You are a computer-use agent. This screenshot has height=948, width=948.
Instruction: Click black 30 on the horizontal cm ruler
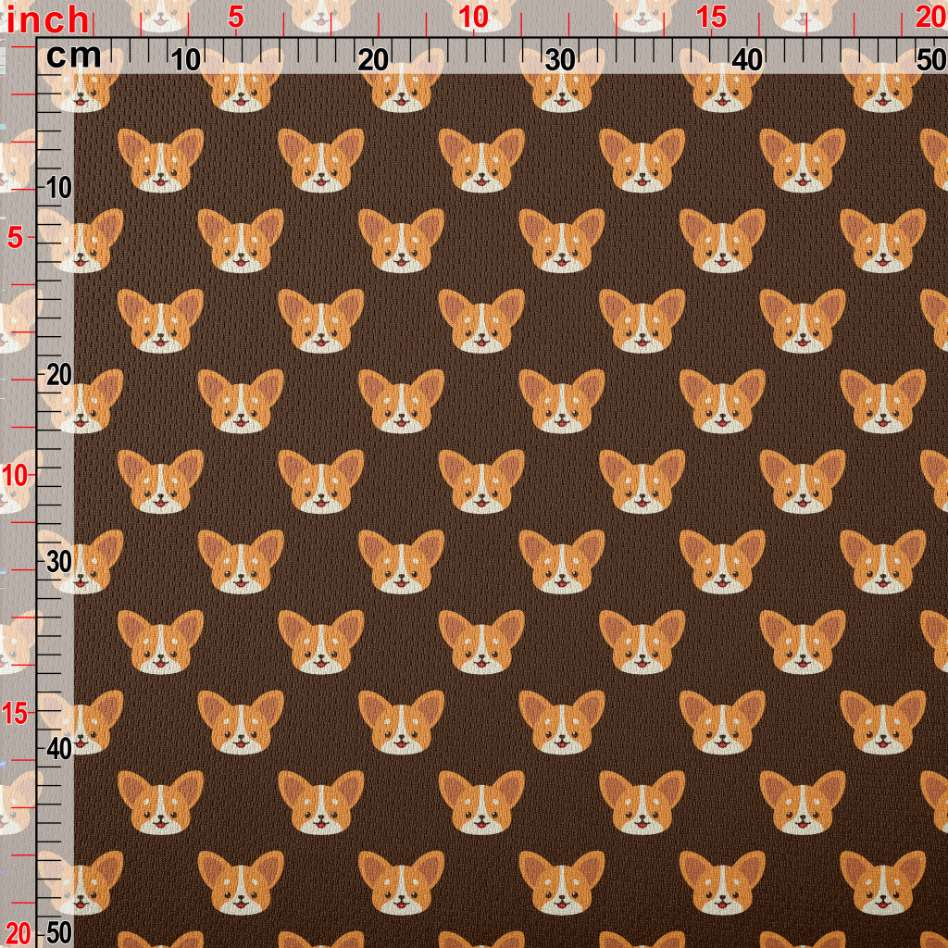click(x=560, y=60)
